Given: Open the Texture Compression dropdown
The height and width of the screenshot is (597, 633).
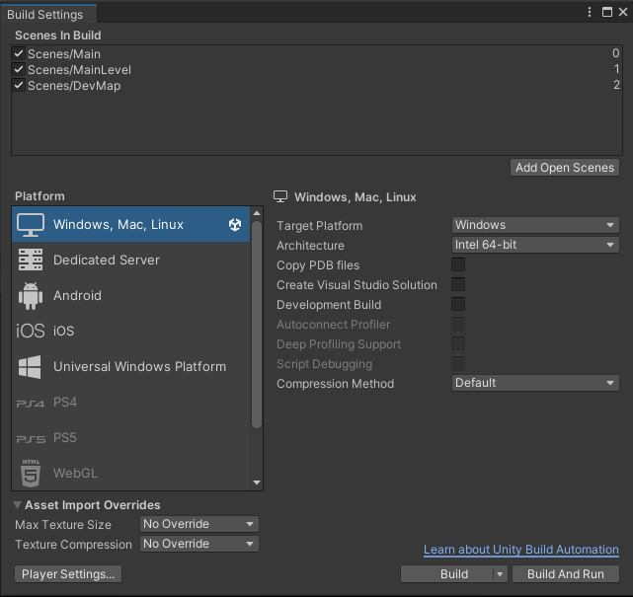Looking at the screenshot, I should 199,544.
